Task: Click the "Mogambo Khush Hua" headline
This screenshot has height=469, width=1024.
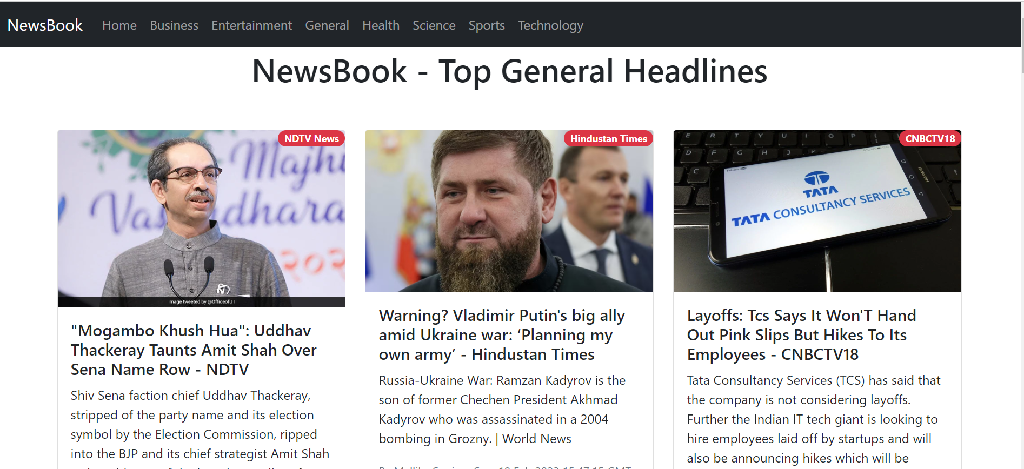Action: (x=194, y=350)
